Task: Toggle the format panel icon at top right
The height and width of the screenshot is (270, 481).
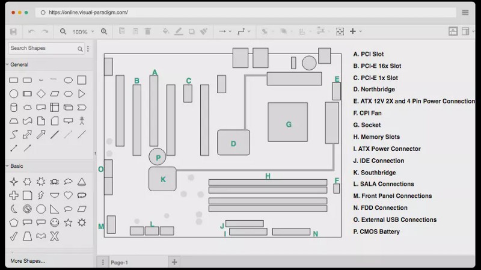Action: click(x=453, y=31)
